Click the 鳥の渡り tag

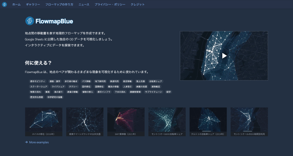coord(59,92)
